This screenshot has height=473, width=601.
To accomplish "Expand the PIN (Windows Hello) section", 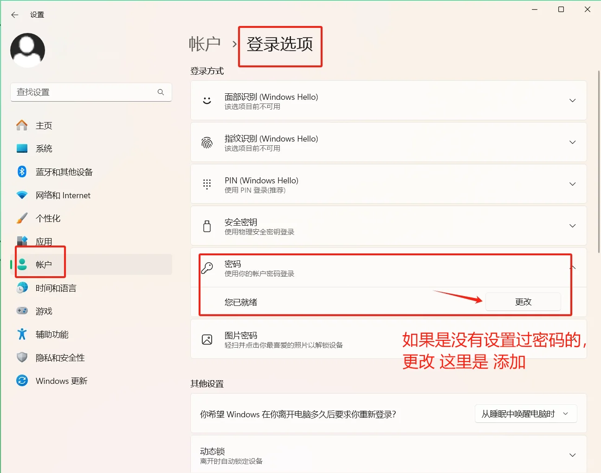I will click(572, 184).
